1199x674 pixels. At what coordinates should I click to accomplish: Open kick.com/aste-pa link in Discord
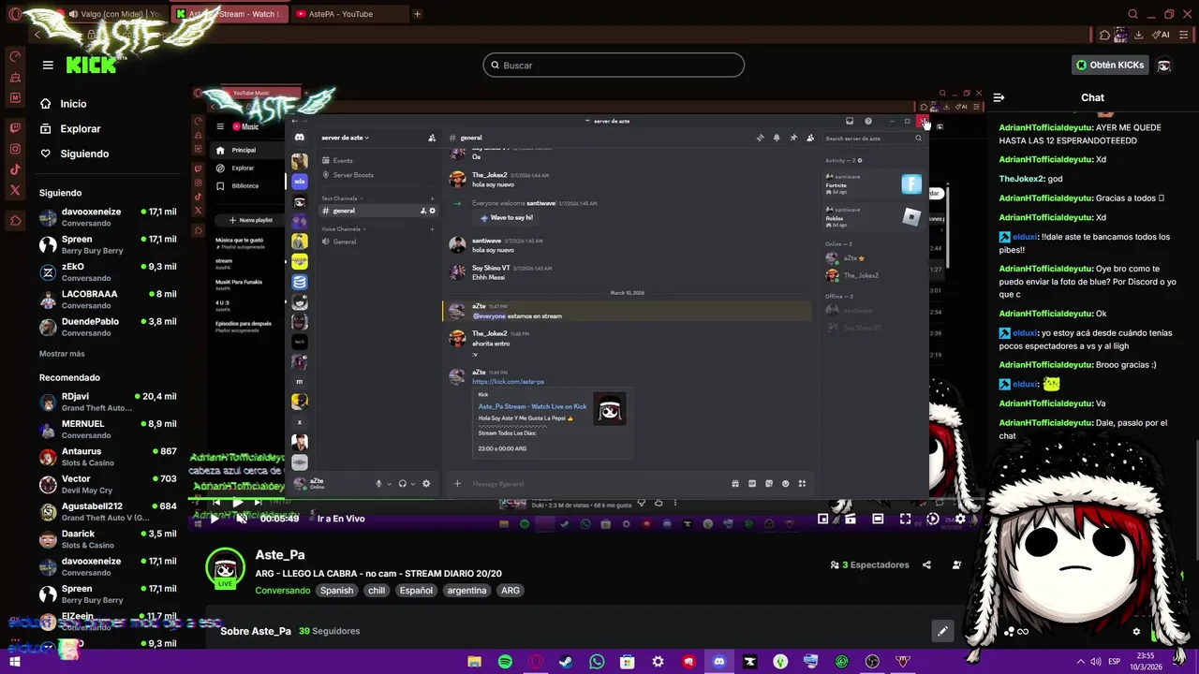click(508, 382)
